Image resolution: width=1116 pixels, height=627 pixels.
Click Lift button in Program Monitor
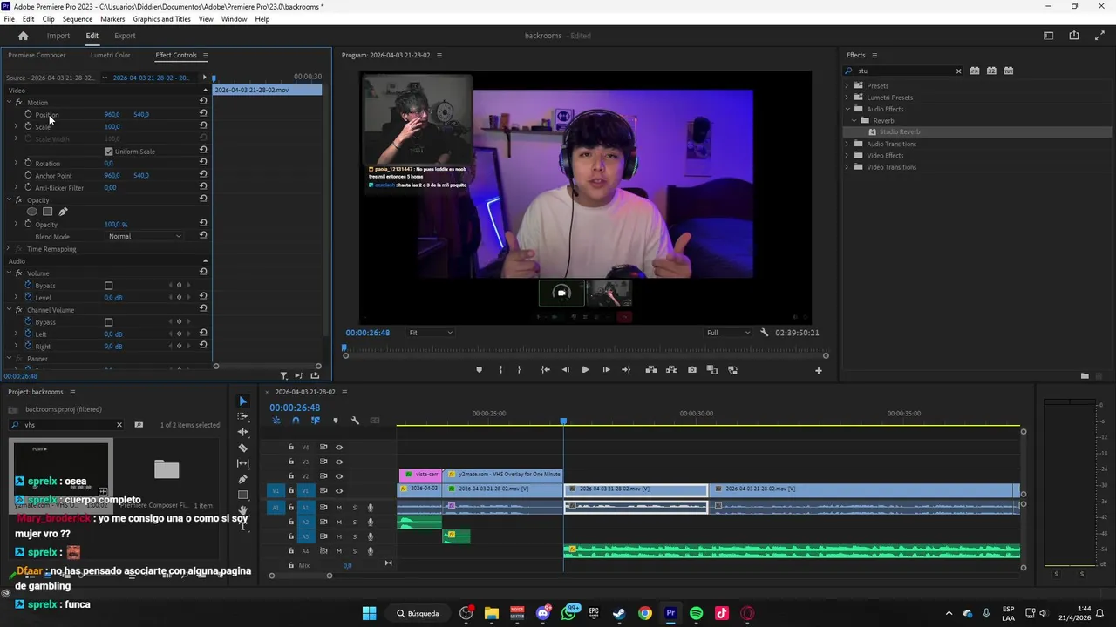pos(651,370)
